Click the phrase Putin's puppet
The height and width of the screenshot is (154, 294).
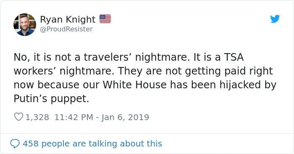click(51, 99)
